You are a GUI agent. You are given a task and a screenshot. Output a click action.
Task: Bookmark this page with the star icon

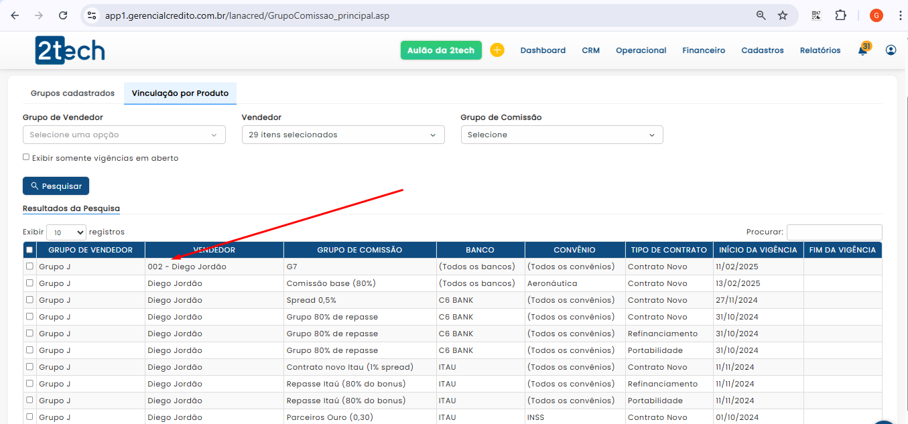(x=783, y=15)
